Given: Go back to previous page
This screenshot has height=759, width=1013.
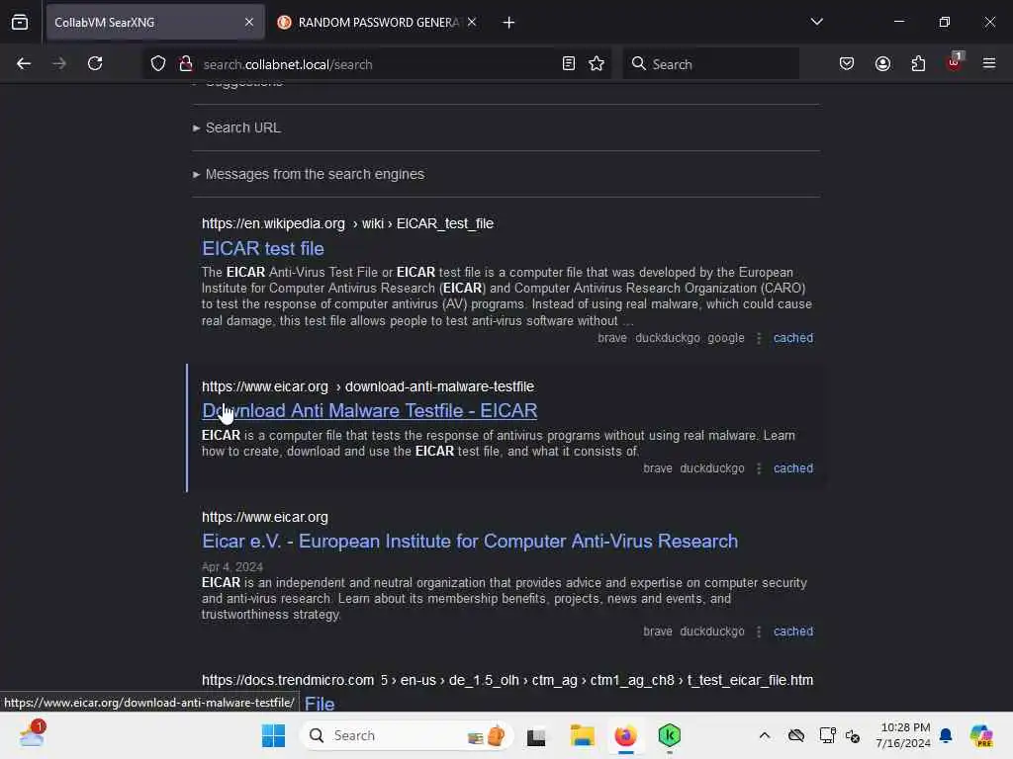Looking at the screenshot, I should pyautogui.click(x=24, y=63).
